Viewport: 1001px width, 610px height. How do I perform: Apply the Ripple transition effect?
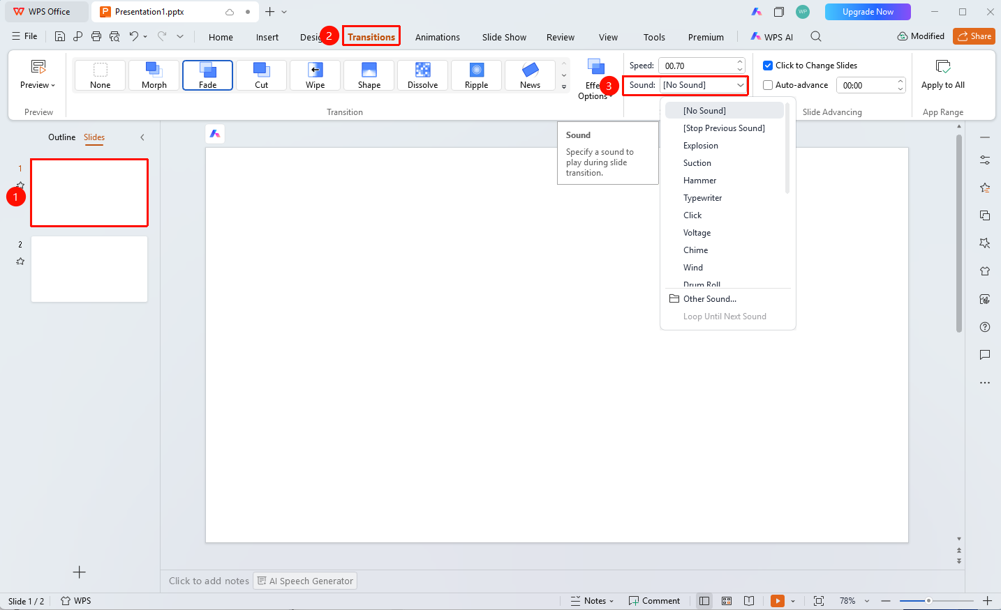click(x=476, y=75)
